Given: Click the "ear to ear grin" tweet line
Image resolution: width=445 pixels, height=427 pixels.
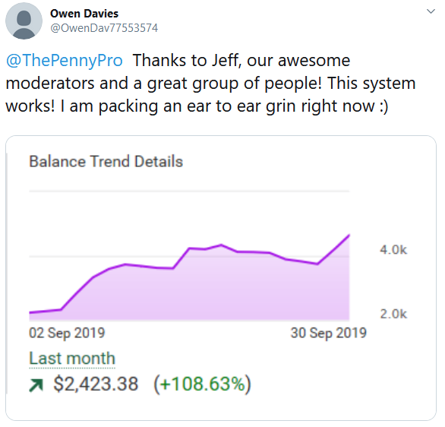Looking at the screenshot, I should tap(197, 106).
